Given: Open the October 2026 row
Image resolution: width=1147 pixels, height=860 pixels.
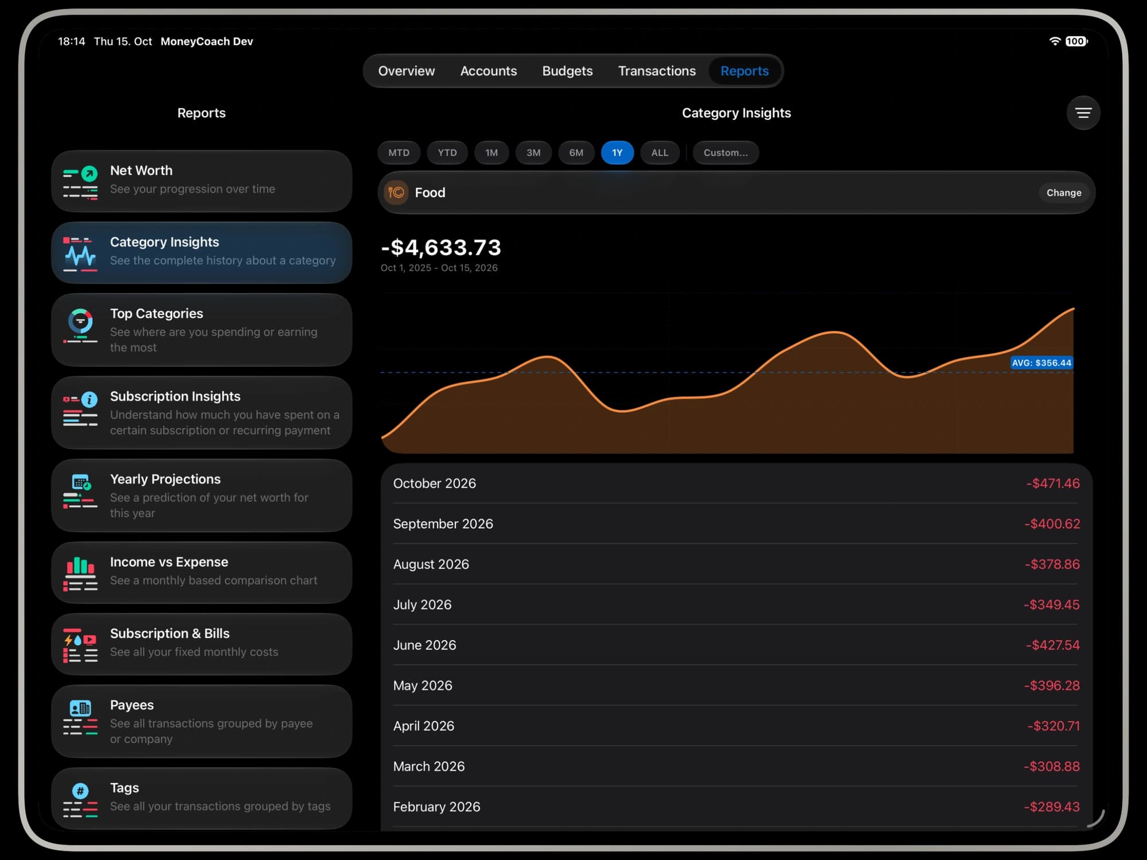Looking at the screenshot, I should (736, 483).
